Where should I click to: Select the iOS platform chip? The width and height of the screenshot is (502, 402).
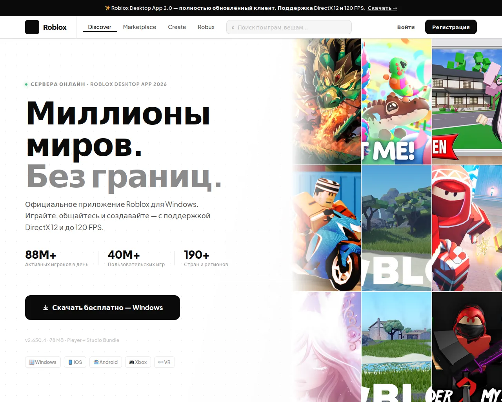pyautogui.click(x=75, y=362)
